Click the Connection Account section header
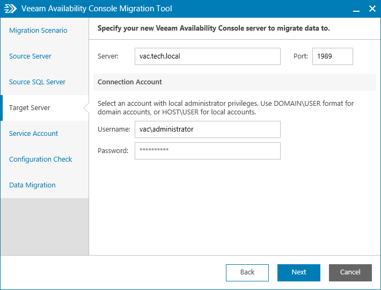The height and width of the screenshot is (290, 381). pyautogui.click(x=130, y=82)
